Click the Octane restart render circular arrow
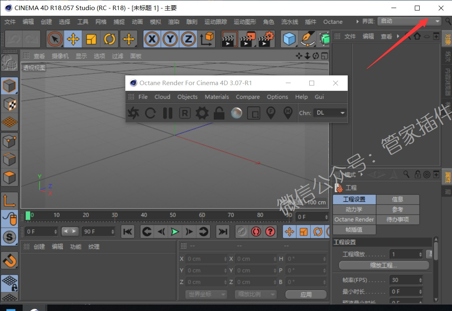The image size is (452, 311). click(x=150, y=113)
